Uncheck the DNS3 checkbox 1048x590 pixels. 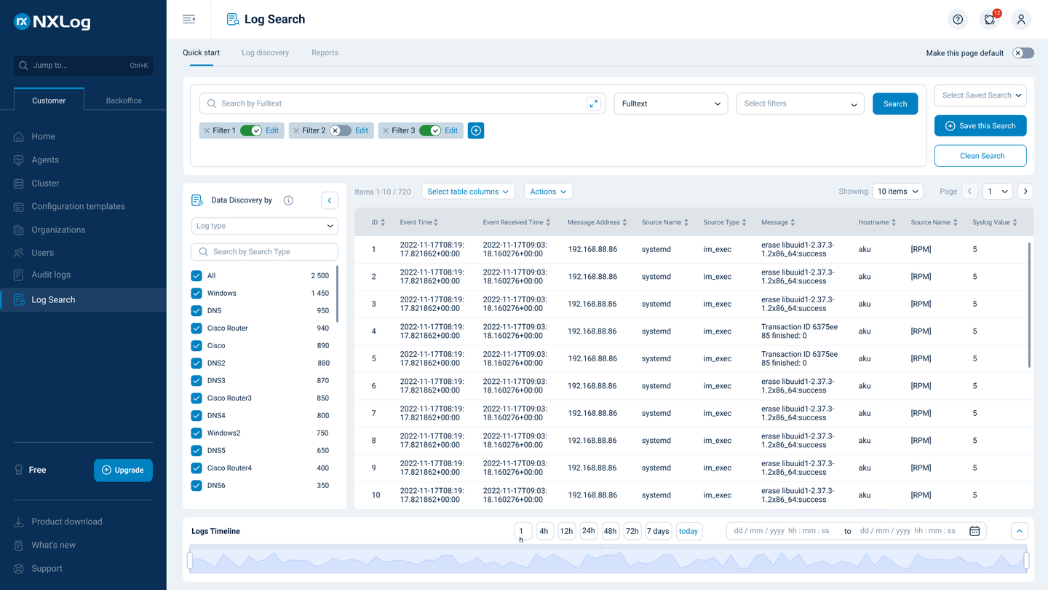[196, 380]
